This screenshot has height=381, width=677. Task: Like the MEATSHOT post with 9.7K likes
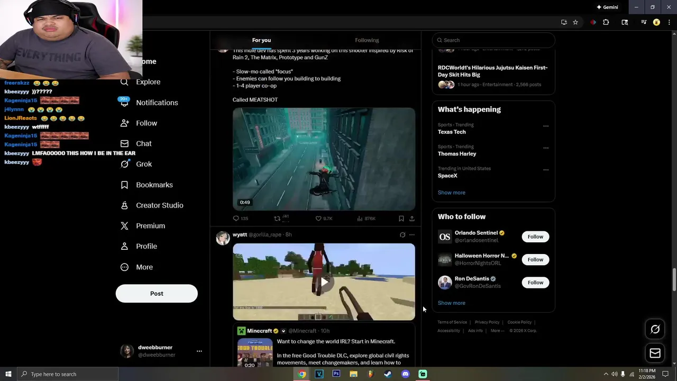(324, 219)
